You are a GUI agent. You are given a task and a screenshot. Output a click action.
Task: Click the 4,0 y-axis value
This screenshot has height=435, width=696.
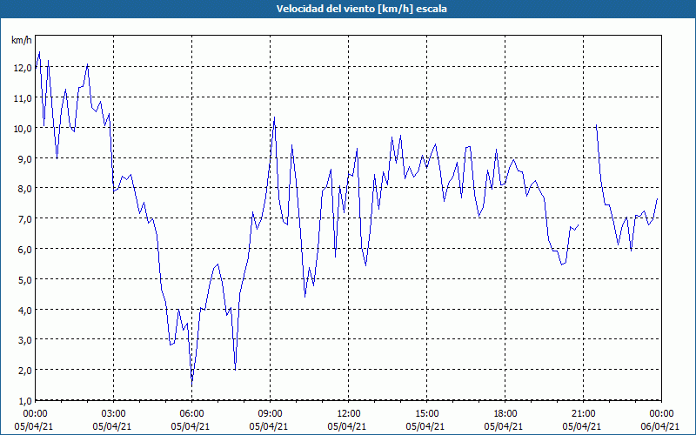24,310
